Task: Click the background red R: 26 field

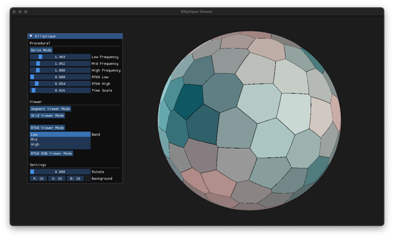Action: click(x=38, y=178)
